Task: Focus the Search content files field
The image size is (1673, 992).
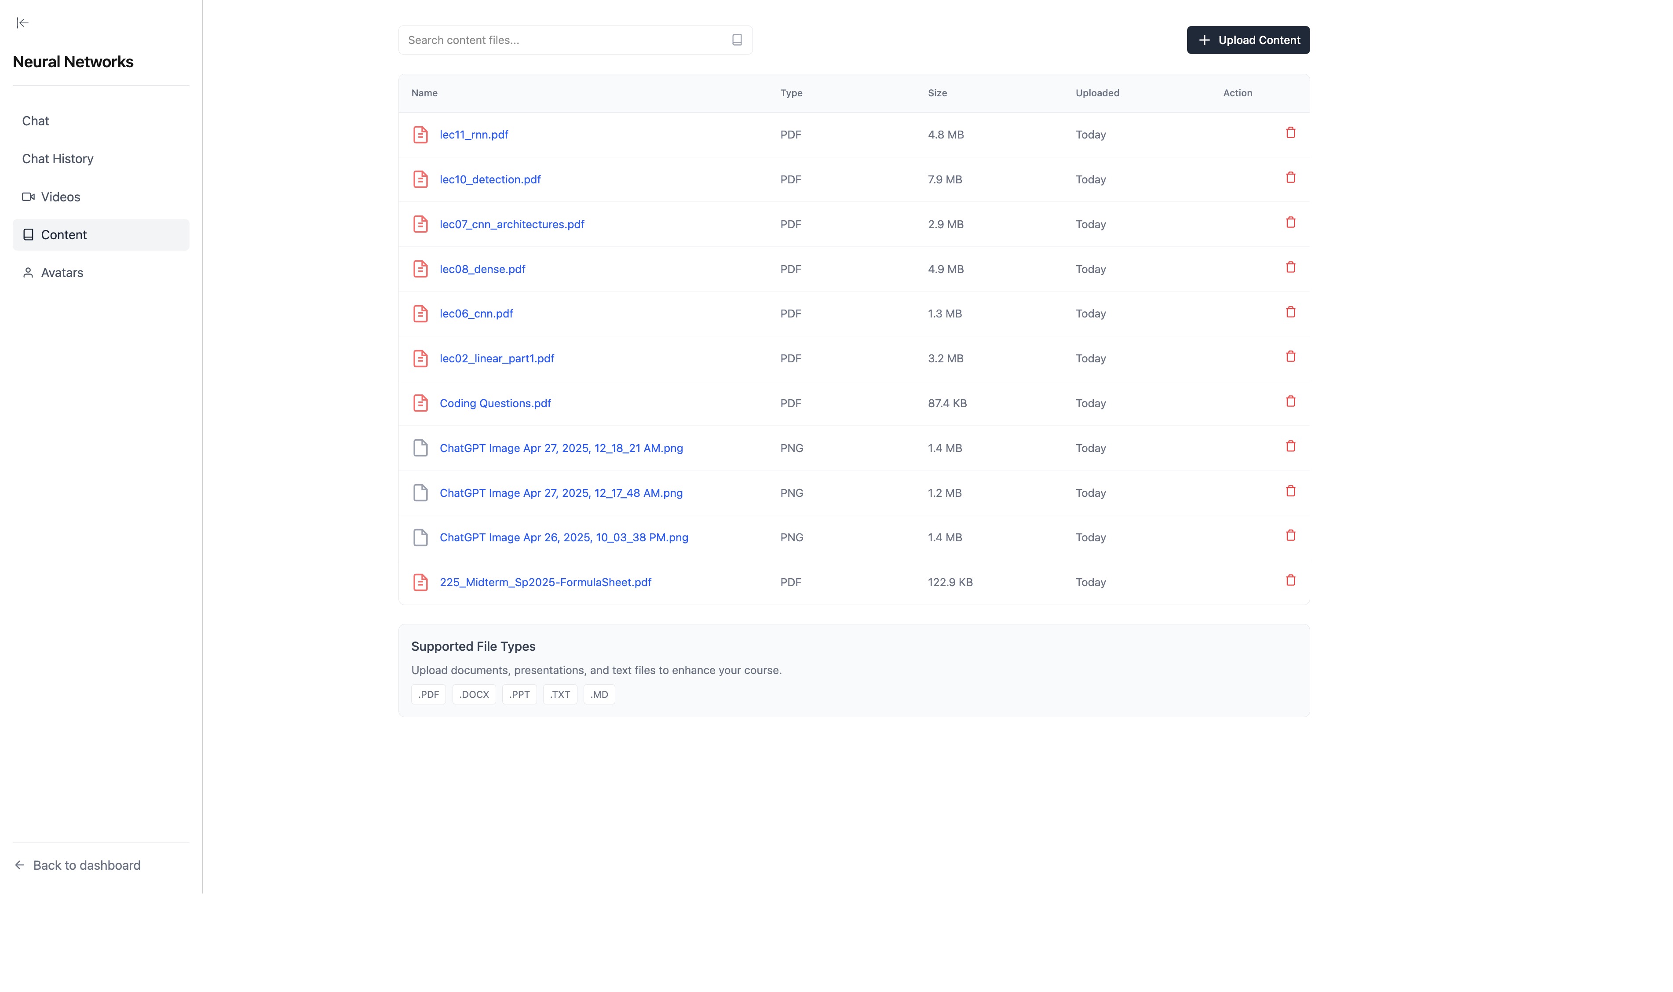Action: [565, 40]
